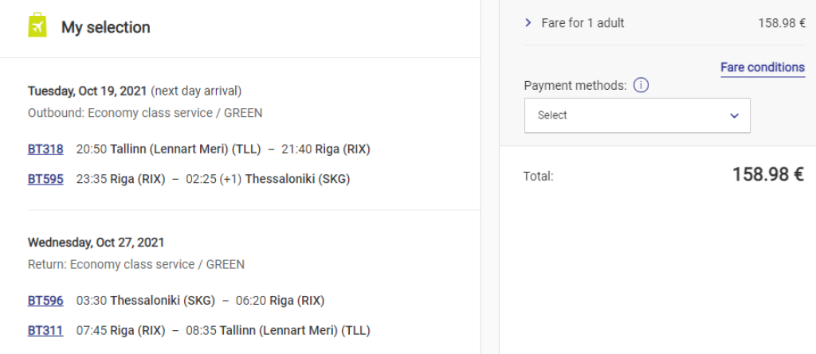This screenshot has height=354, width=816.
Task: Click Thessaloniki (SKG) arrival on BT595 row
Action: tap(297, 179)
